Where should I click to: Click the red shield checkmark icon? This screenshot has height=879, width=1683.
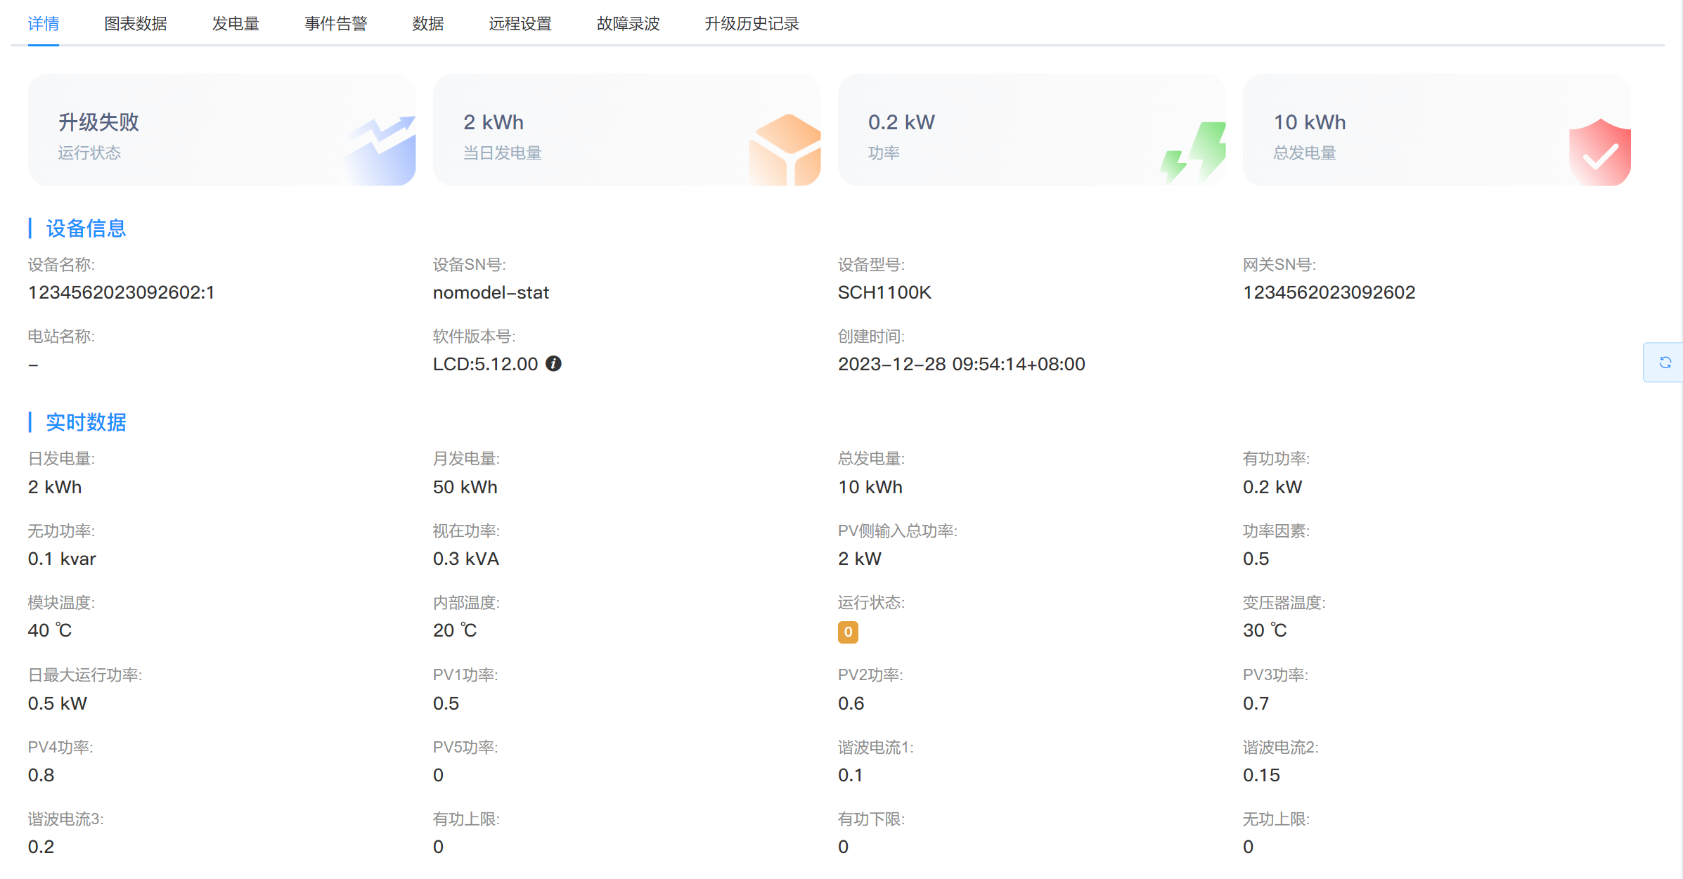(1599, 152)
